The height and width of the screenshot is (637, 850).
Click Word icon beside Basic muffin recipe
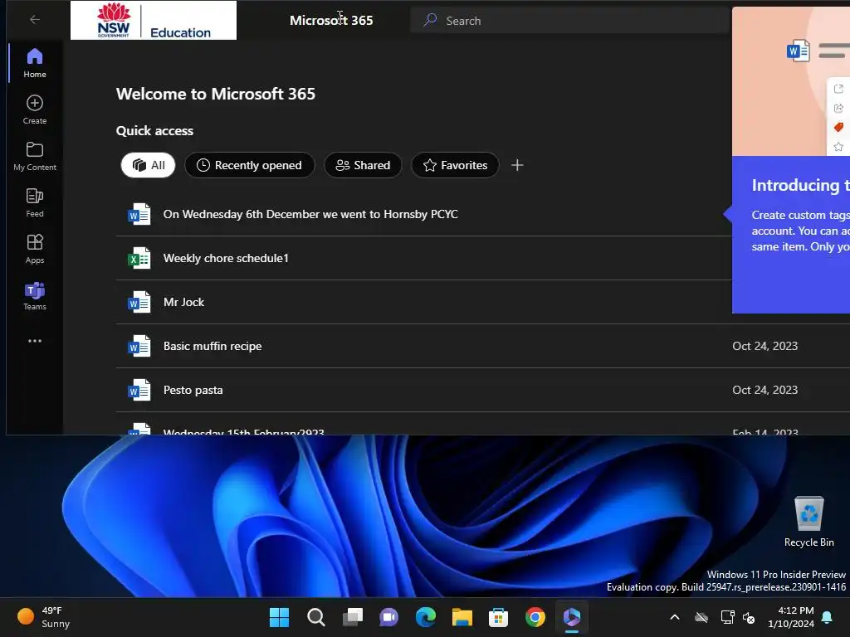click(139, 346)
